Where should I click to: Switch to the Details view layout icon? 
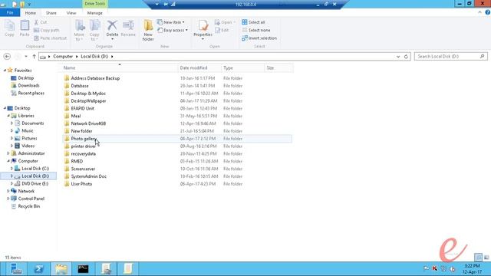coord(478,258)
